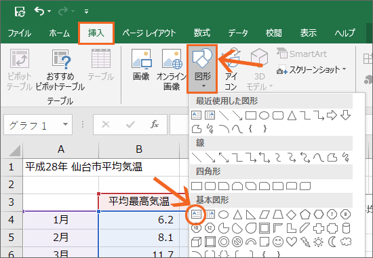Expand the Undo history dropdown arrow

point(49,11)
